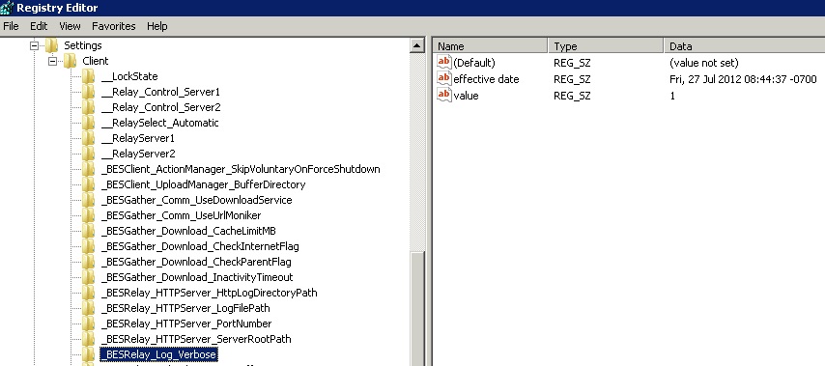Collapse the Client tree node
825x366 pixels.
tap(52, 61)
